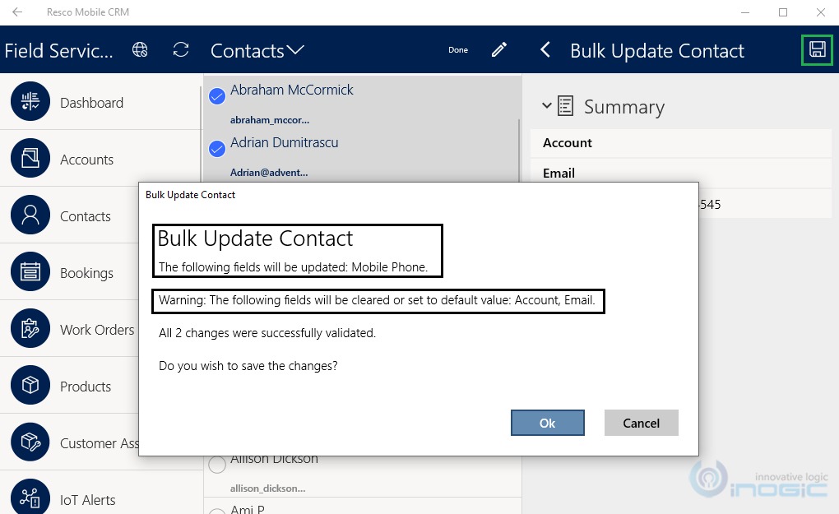The image size is (839, 514).
Task: Open the Bookings sidebar icon
Action: click(30, 271)
